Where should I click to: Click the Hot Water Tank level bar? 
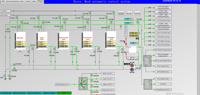coord(106,40)
